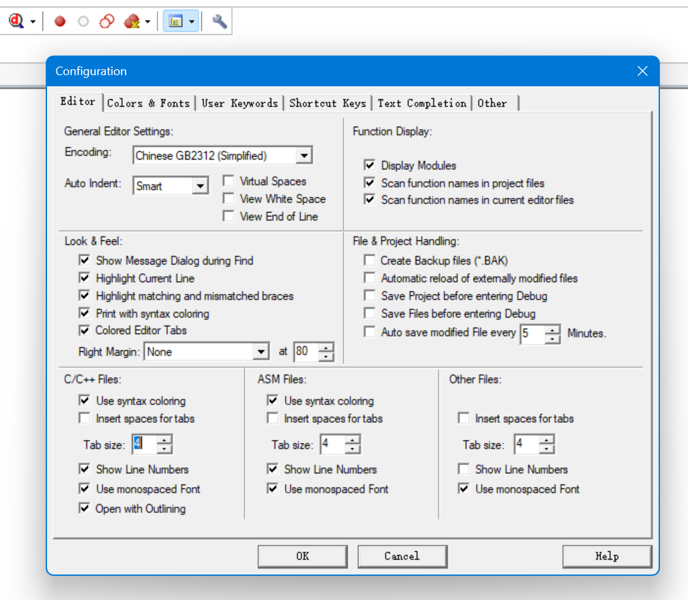The image size is (688, 600).
Task: Enable View White Space checkbox
Action: (x=229, y=199)
